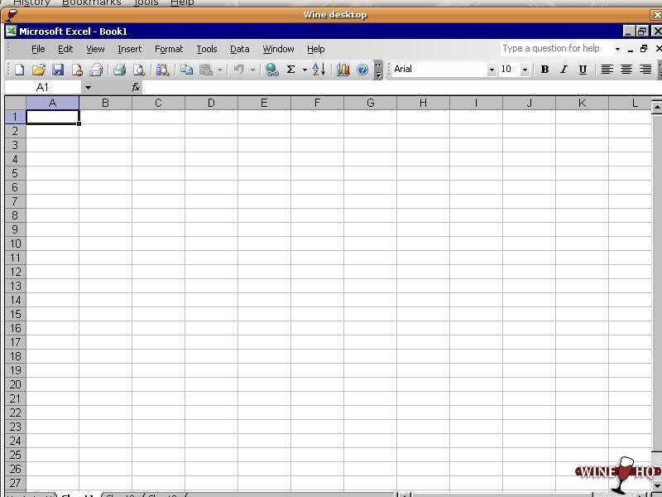Select column D header

211,103
